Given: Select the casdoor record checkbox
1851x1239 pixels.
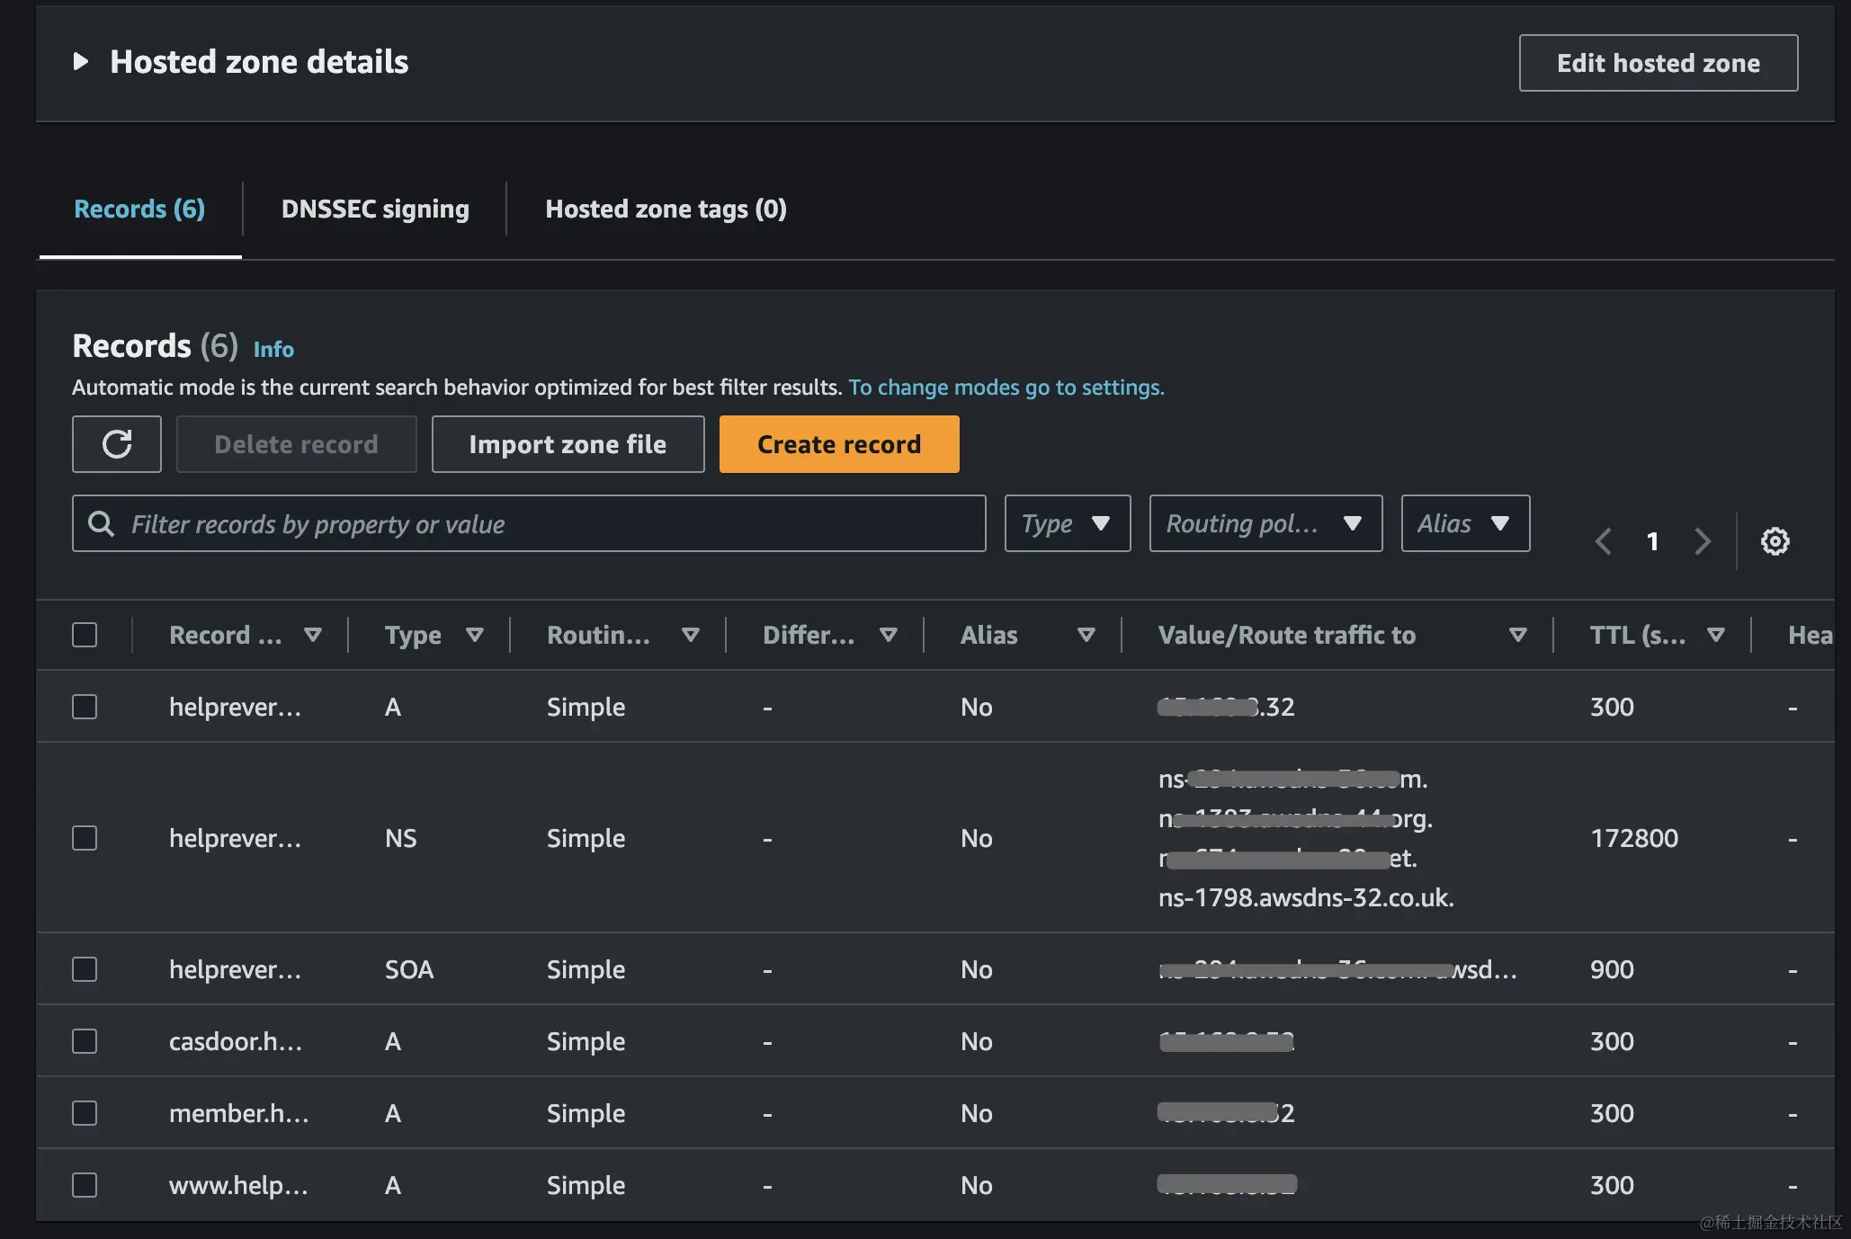Looking at the screenshot, I should click(85, 1041).
